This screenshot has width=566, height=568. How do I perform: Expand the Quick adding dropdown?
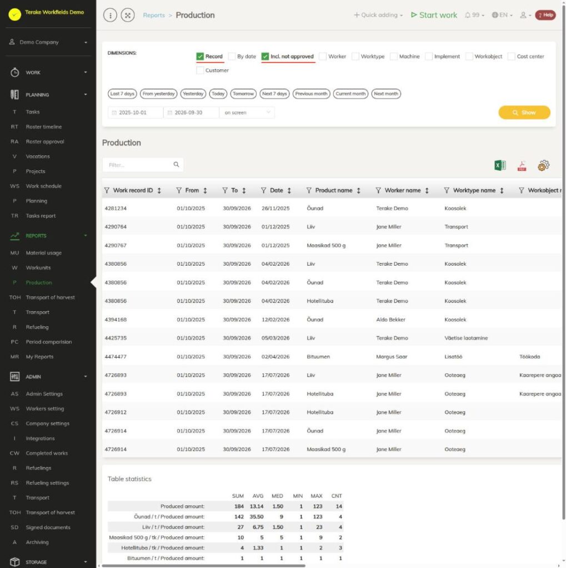coord(378,15)
